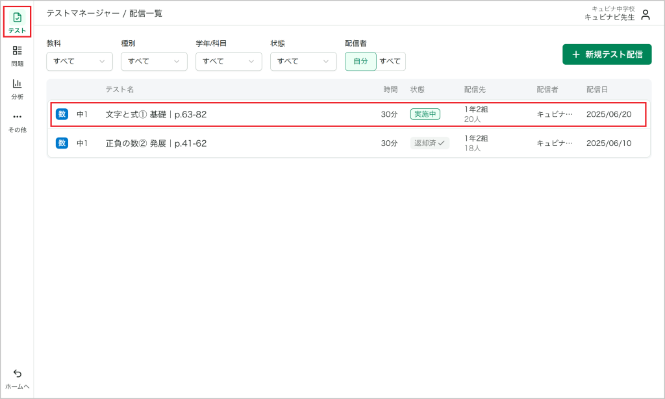Click テストマネージャー in the breadcrumb
The width and height of the screenshot is (665, 399).
pos(83,14)
